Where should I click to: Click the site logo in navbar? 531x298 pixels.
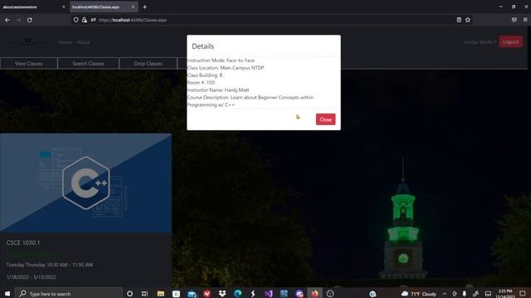click(x=27, y=42)
